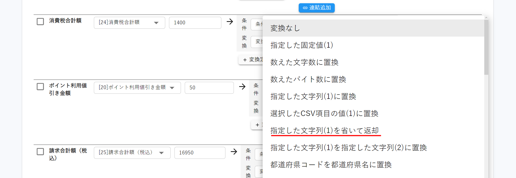Select 指定した固定値(1) option
The width and height of the screenshot is (516, 178).
(301, 45)
